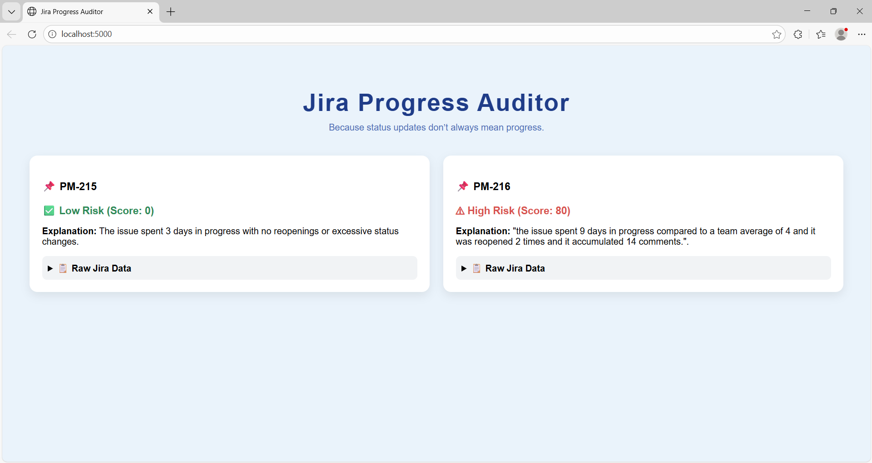Click the back navigation arrow
The image size is (872, 463).
pyautogui.click(x=12, y=34)
